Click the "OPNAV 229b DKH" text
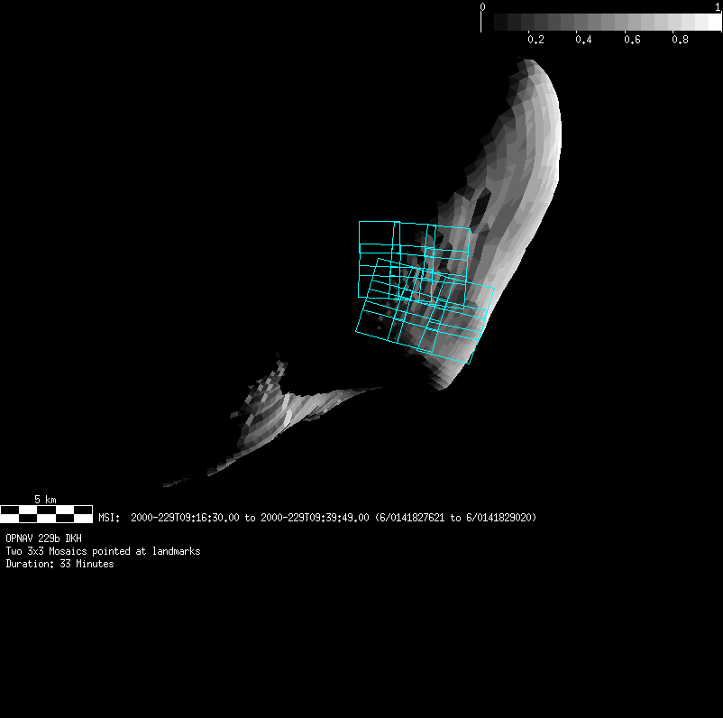 tap(44, 538)
